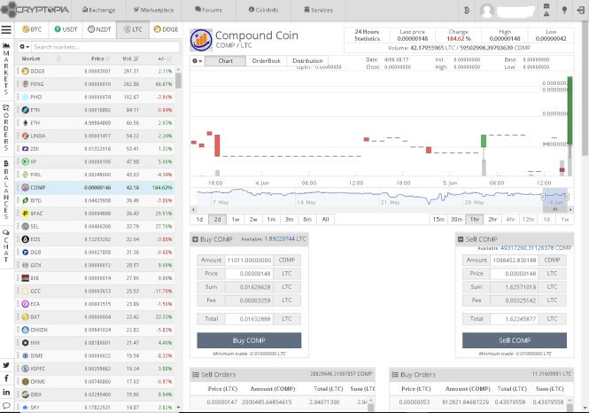The width and height of the screenshot is (589, 413).
Task: Open the LinkedIn link in the sidebar
Action: [6, 392]
